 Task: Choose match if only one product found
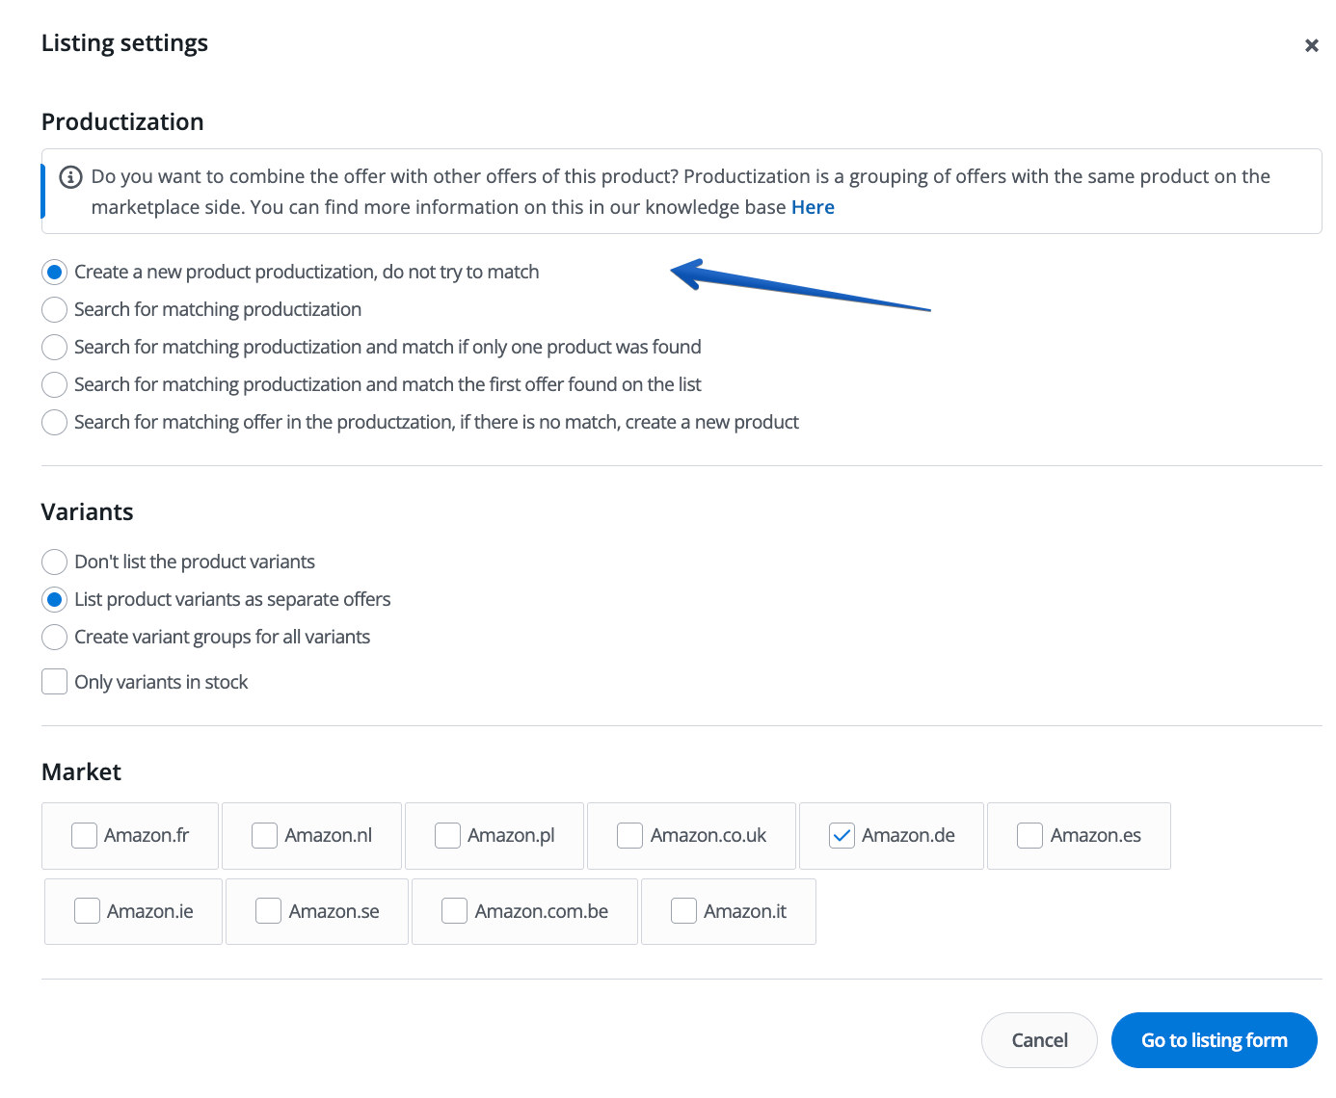(x=55, y=348)
